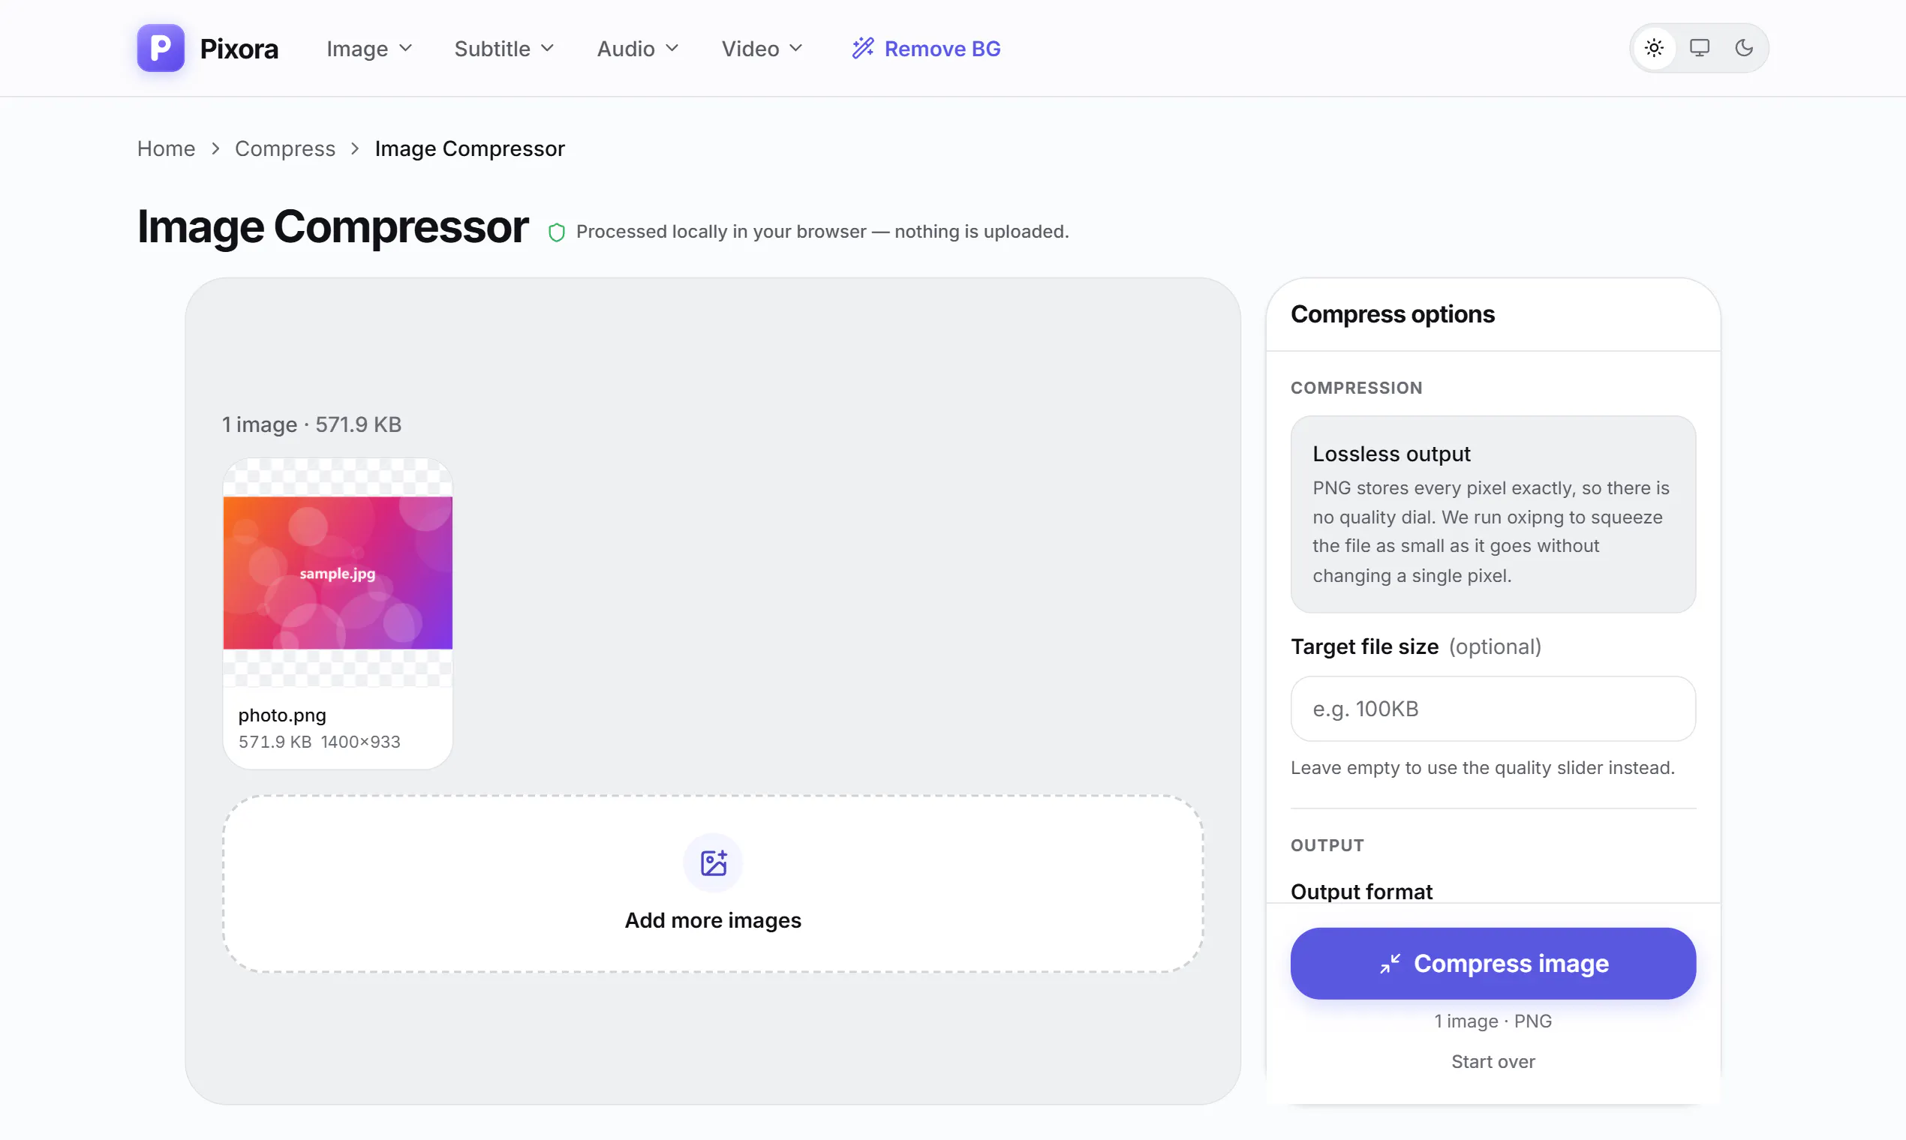Image resolution: width=1906 pixels, height=1140 pixels.
Task: Switch to light theme sun icon
Action: tap(1655, 48)
